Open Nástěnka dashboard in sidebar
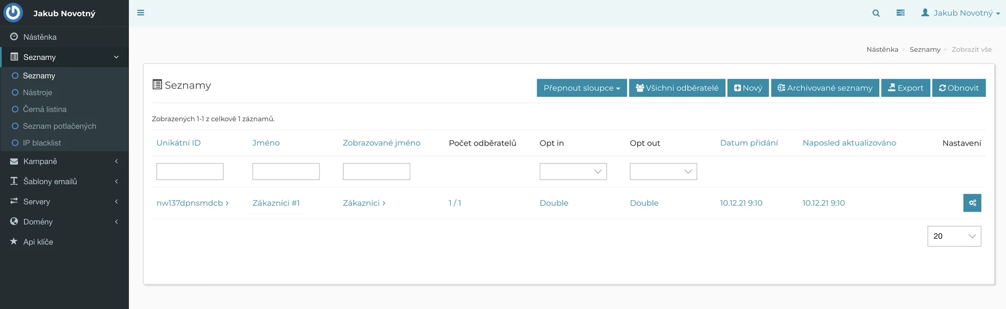Screen dimensions: 1006x309 point(40,37)
